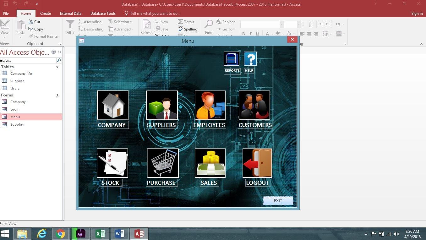This screenshot has width=426, height=240.
Task: Open the STOCK menu icon
Action: click(112, 163)
